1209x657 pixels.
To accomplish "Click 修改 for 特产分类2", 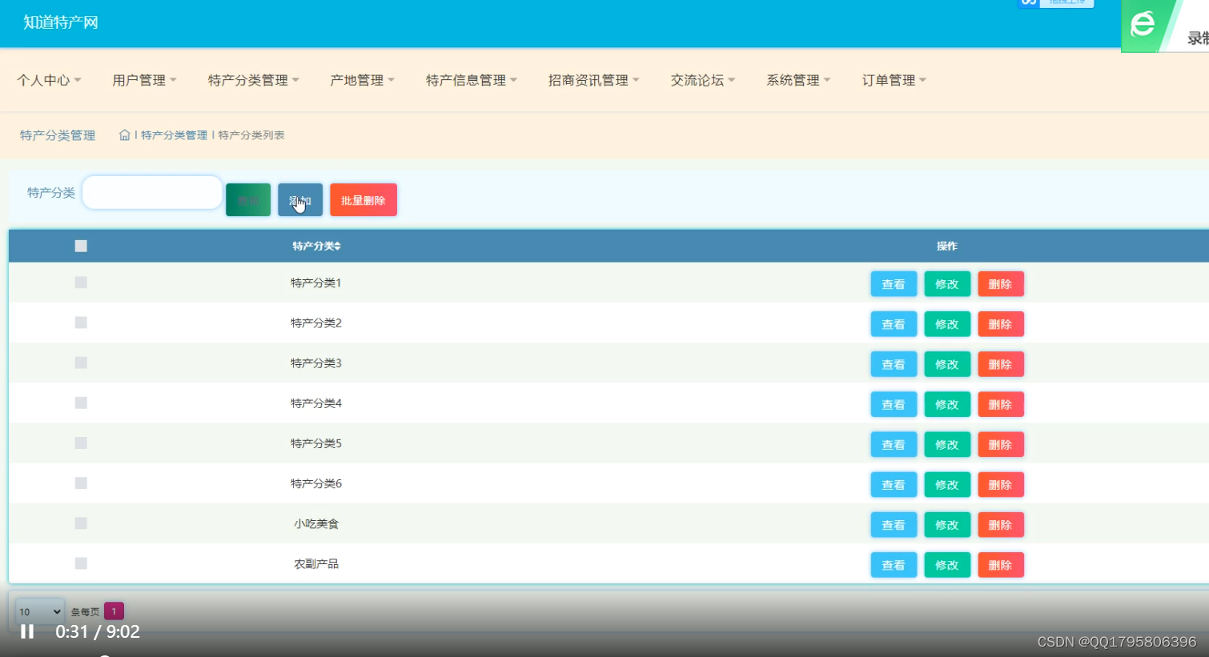I will [947, 324].
